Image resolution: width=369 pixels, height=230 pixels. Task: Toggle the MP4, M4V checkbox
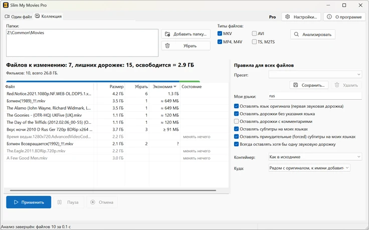point(220,42)
